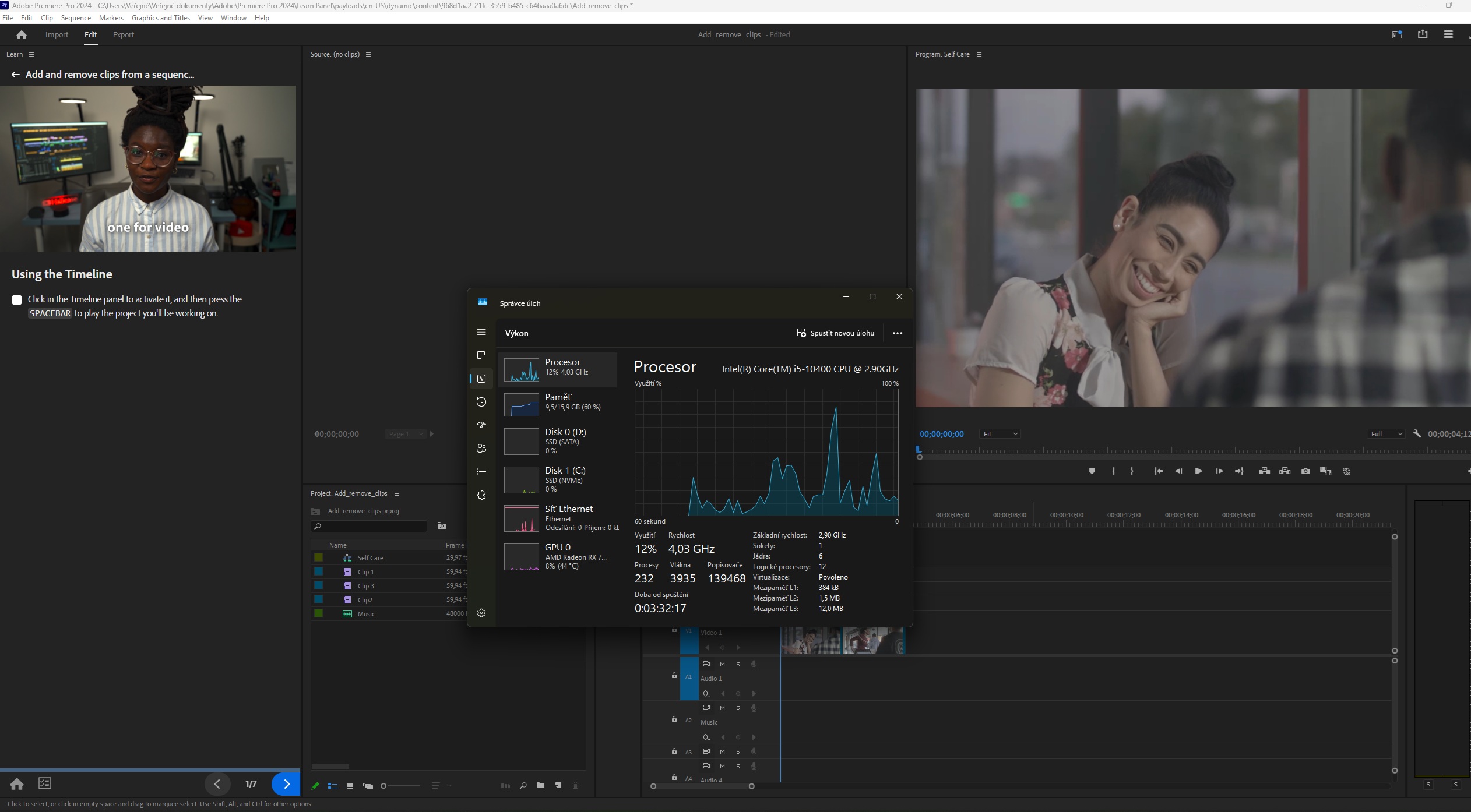Screen dimensions: 1471x812
Task: Open App history in Task Manager sidebar
Action: tap(481, 402)
